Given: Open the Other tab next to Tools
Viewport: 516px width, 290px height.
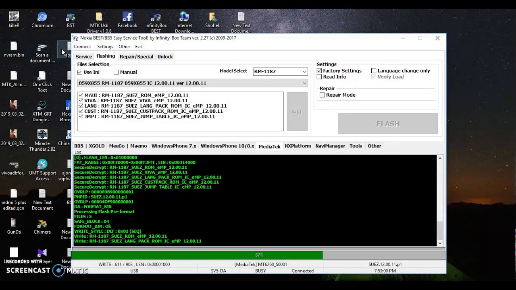Looking at the screenshot, I should point(374,146).
